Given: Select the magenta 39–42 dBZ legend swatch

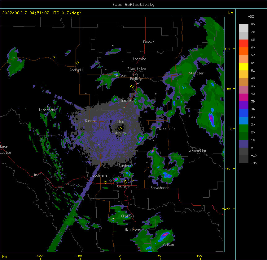Looking at the screenshot, I should 243,98.
